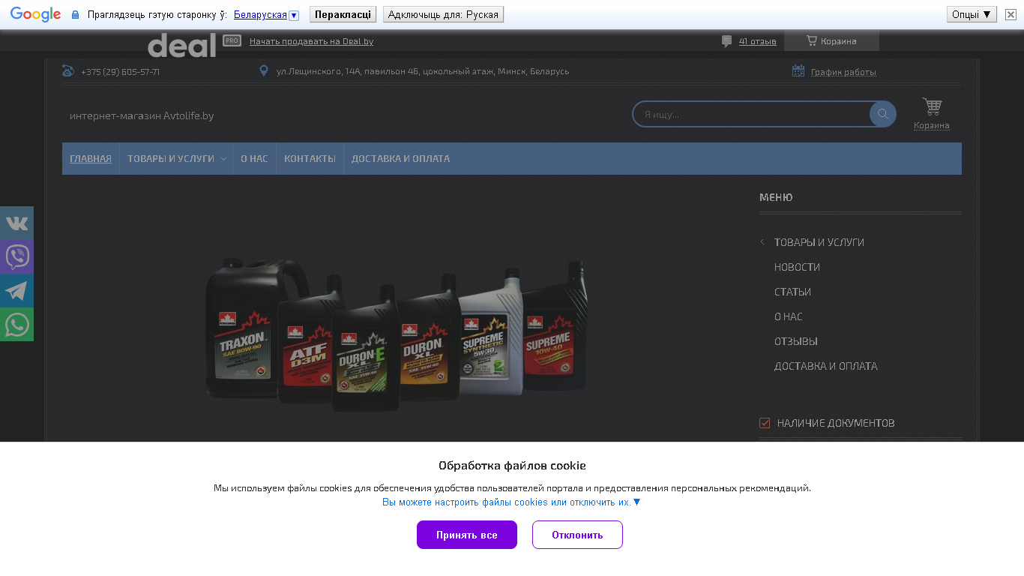Click интернет-магазин Avtolife.by title

click(142, 115)
